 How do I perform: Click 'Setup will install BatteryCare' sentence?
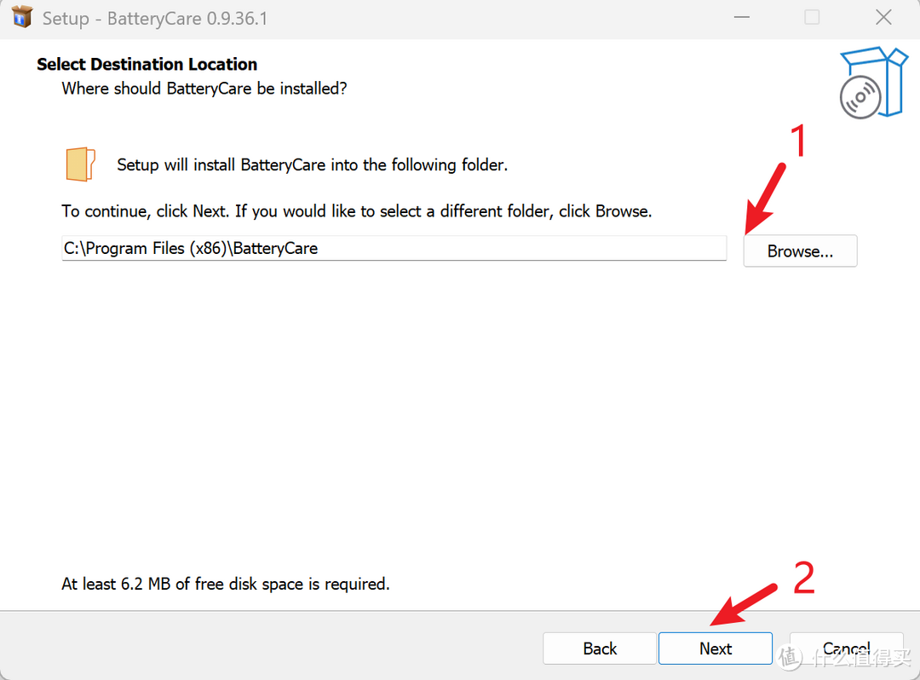312,164
